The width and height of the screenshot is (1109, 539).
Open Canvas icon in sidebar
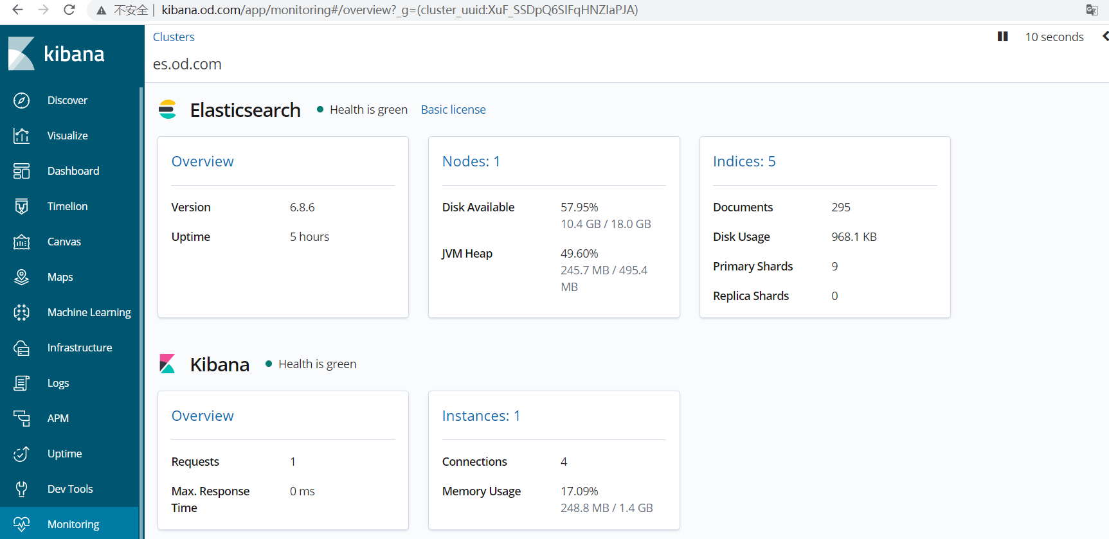point(21,242)
